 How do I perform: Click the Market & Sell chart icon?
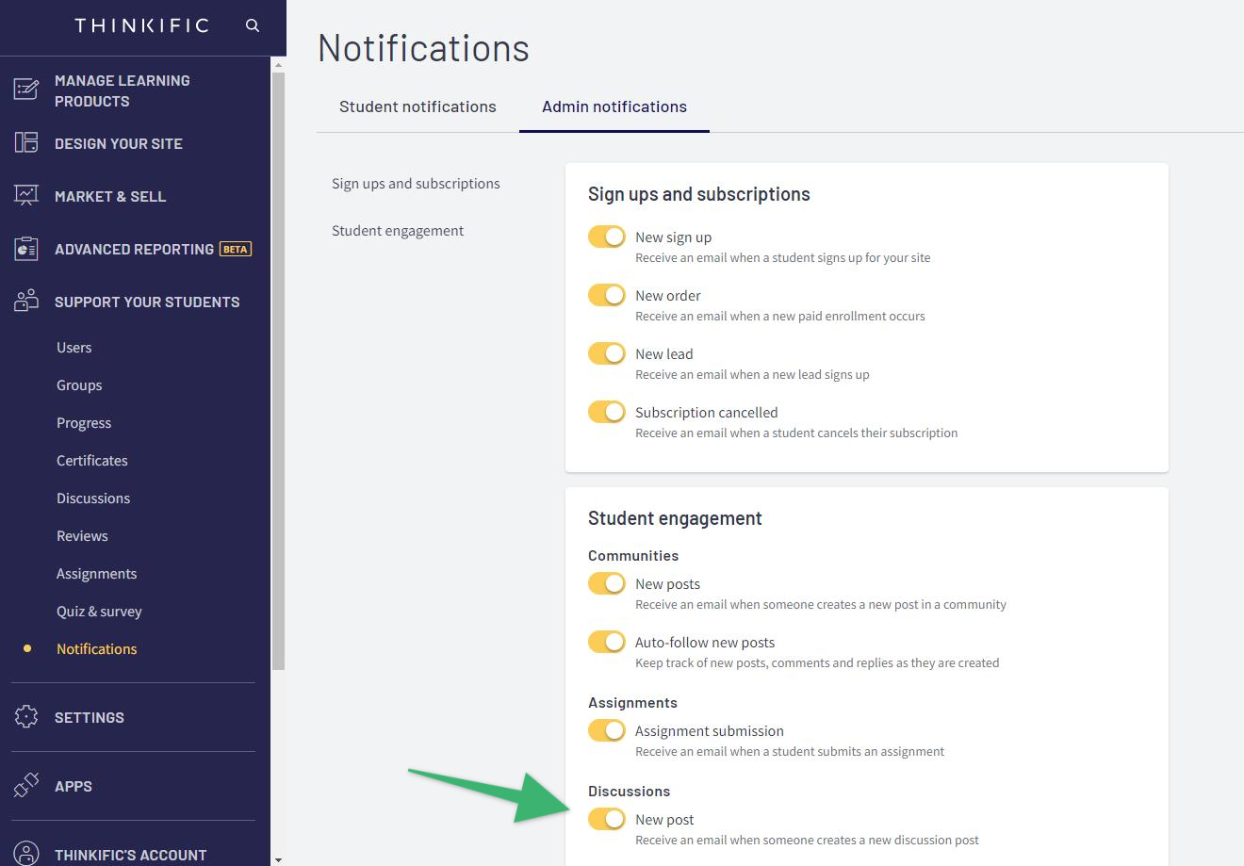point(26,196)
